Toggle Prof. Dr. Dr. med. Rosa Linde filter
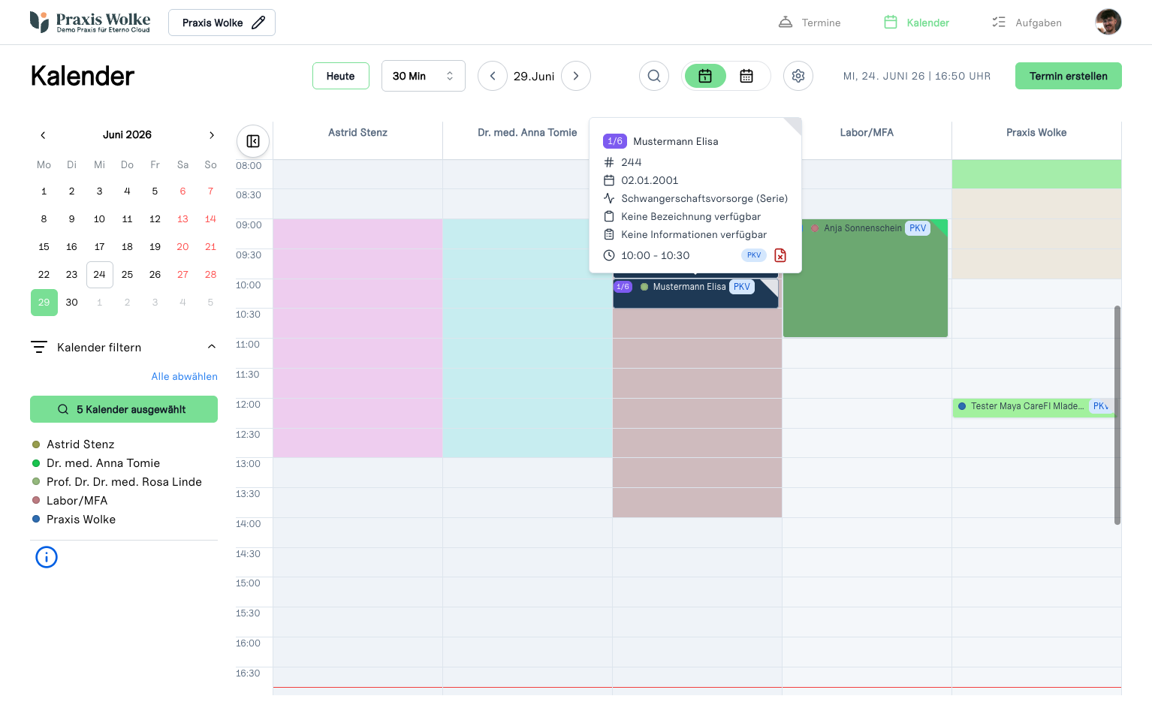Viewport: 1152px width, 717px height. [x=116, y=482]
